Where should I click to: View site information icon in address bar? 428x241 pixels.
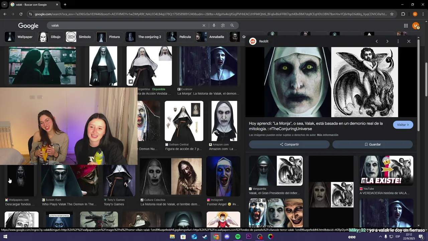(x=30, y=14)
